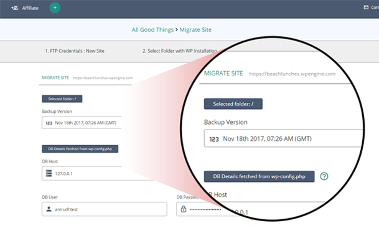
Task: Click the enlarged Selected folder button
Action: tap(233, 104)
